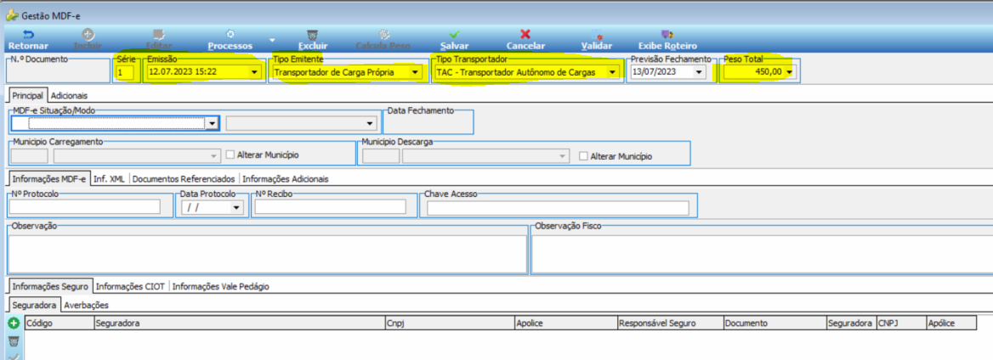Image resolution: width=993 pixels, height=360 pixels.
Task: Select the Inf. XML tab
Action: point(109,179)
